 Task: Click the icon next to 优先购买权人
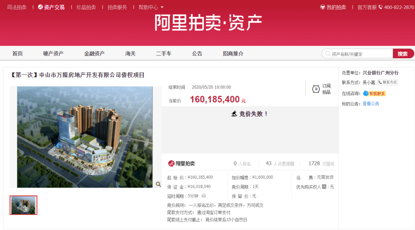pos(324,187)
